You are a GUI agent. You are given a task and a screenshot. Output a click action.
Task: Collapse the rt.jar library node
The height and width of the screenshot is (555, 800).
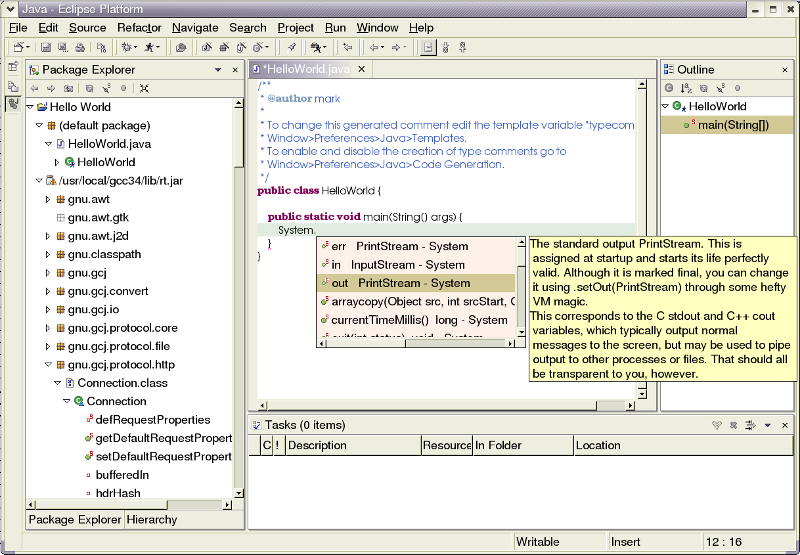click(x=39, y=181)
